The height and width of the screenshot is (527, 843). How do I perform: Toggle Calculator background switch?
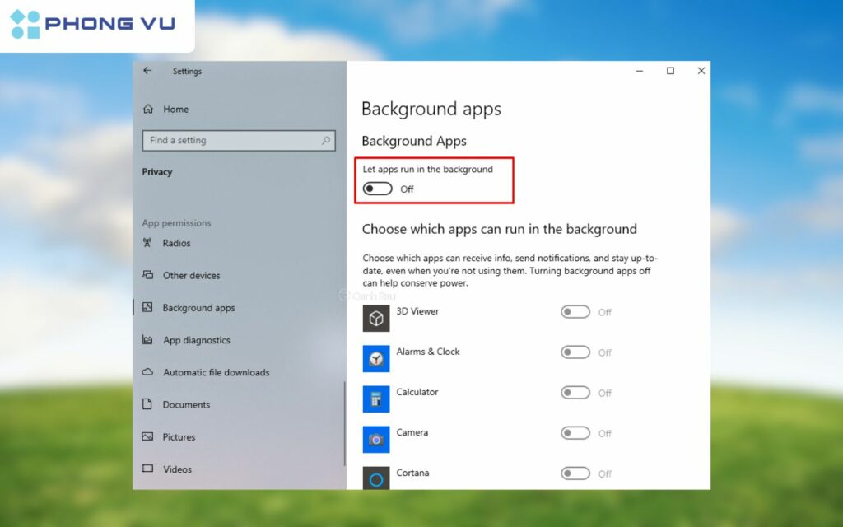575,393
